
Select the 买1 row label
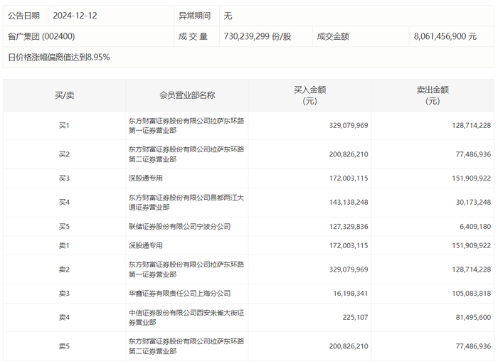click(x=64, y=125)
